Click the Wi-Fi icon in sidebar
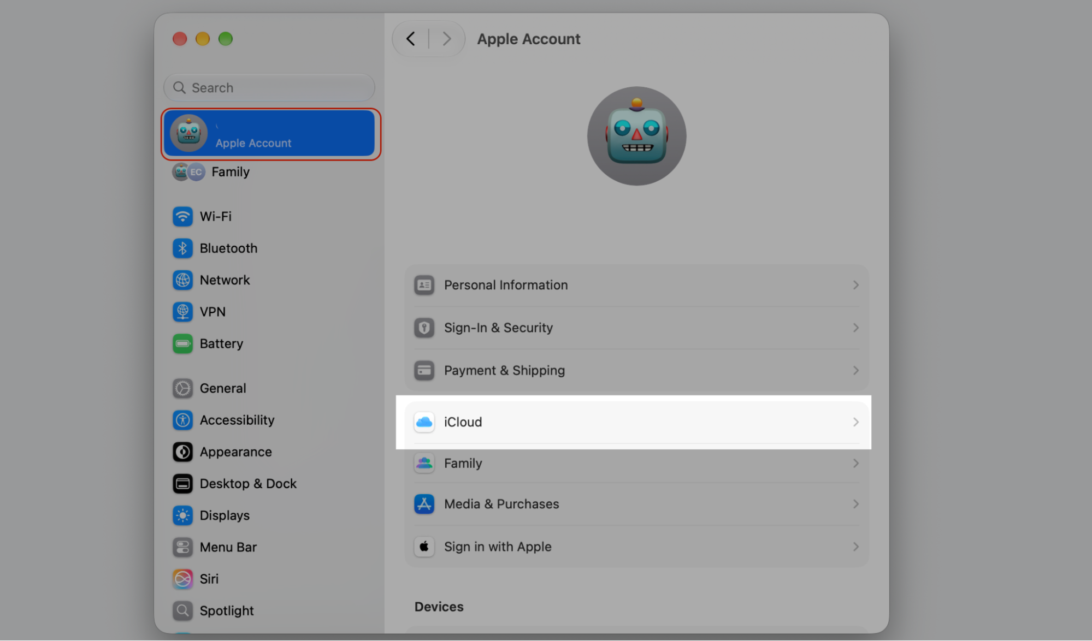The width and height of the screenshot is (1092, 641). [182, 217]
